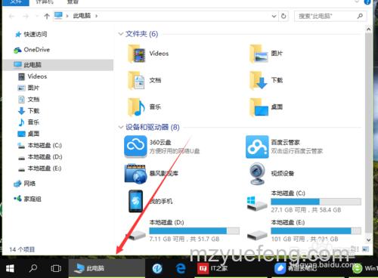
Task: Open the 文档 documents folder icon
Action: [x=137, y=80]
